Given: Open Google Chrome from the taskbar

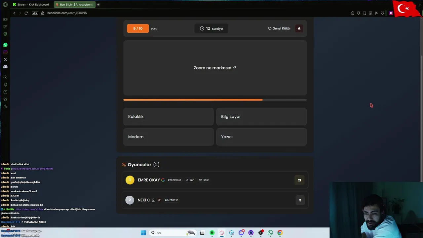Looking at the screenshot, I should 280,233.
